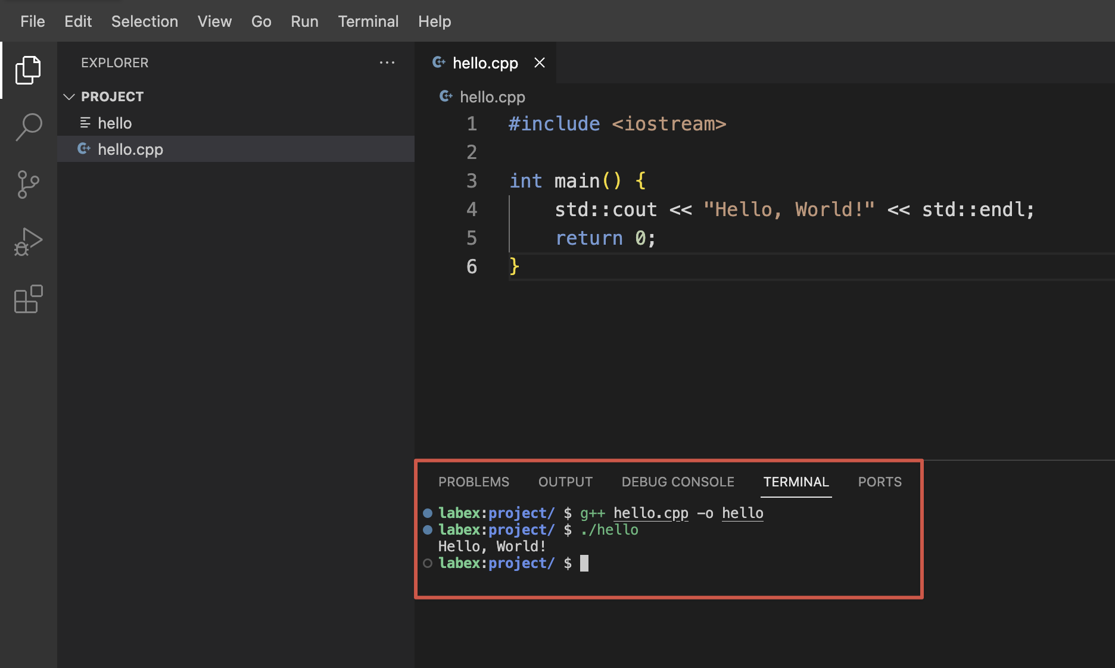
Task: Open the Explorer view in activity bar
Action: tap(28, 70)
